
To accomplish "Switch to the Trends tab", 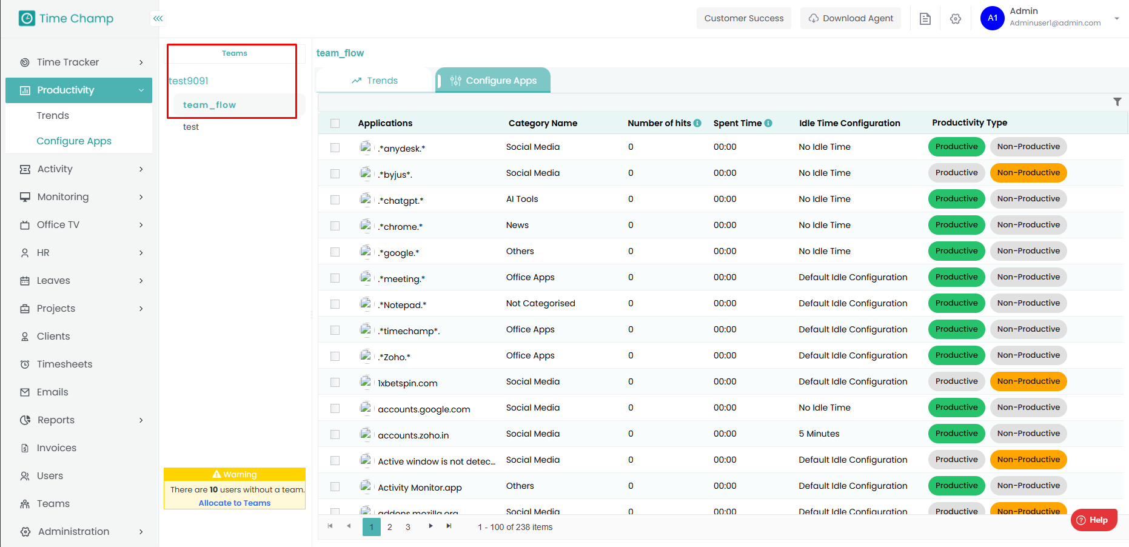I will pyautogui.click(x=375, y=81).
